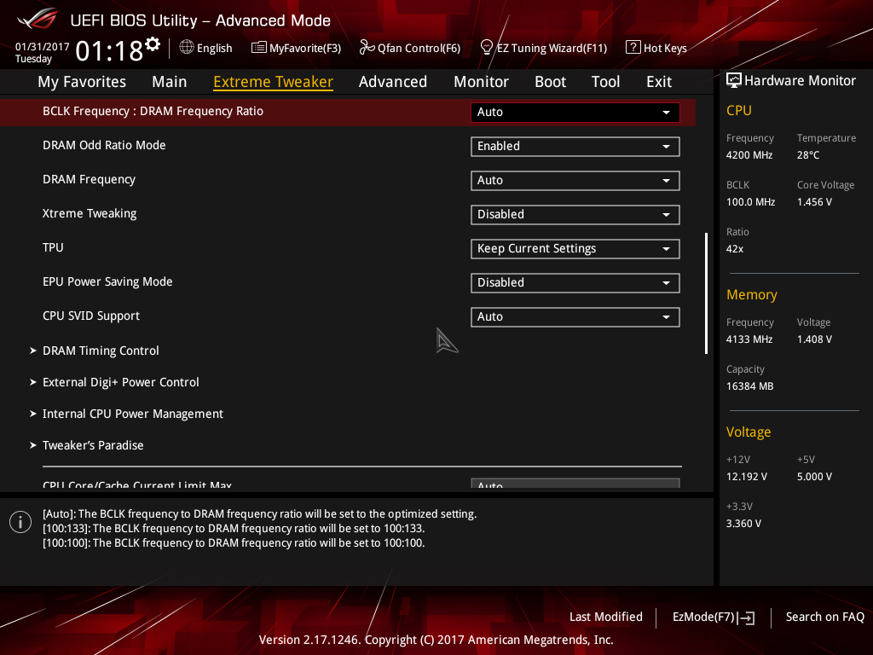
Task: Click +3.3V reading 3.360 V
Action: tap(743, 524)
